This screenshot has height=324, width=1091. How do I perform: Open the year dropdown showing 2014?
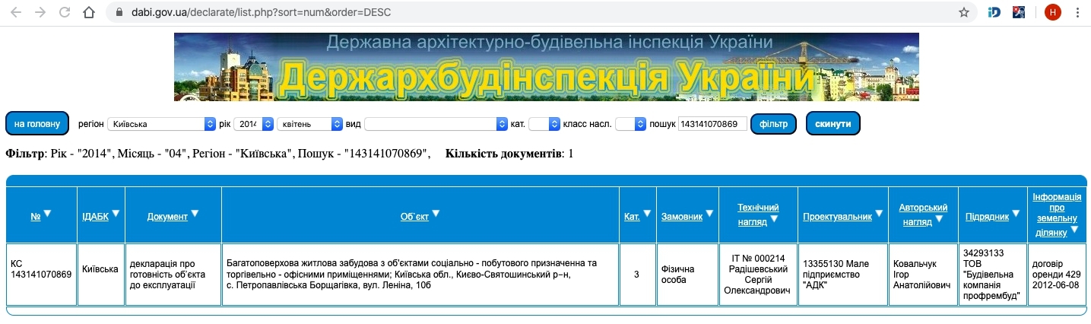click(x=253, y=124)
